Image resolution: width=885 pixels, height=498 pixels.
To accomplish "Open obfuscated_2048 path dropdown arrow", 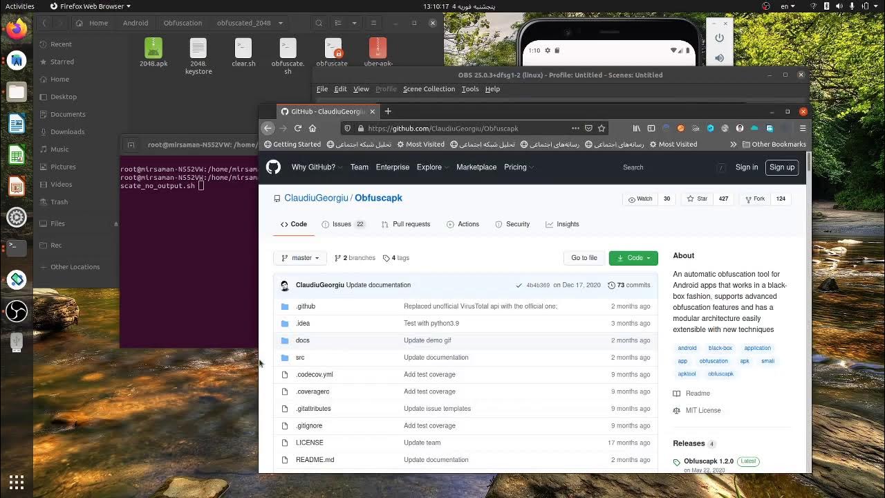I will point(280,23).
